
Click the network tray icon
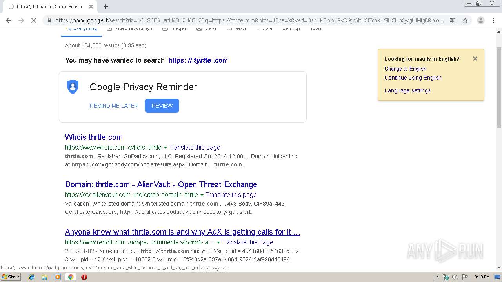[x=446, y=277]
